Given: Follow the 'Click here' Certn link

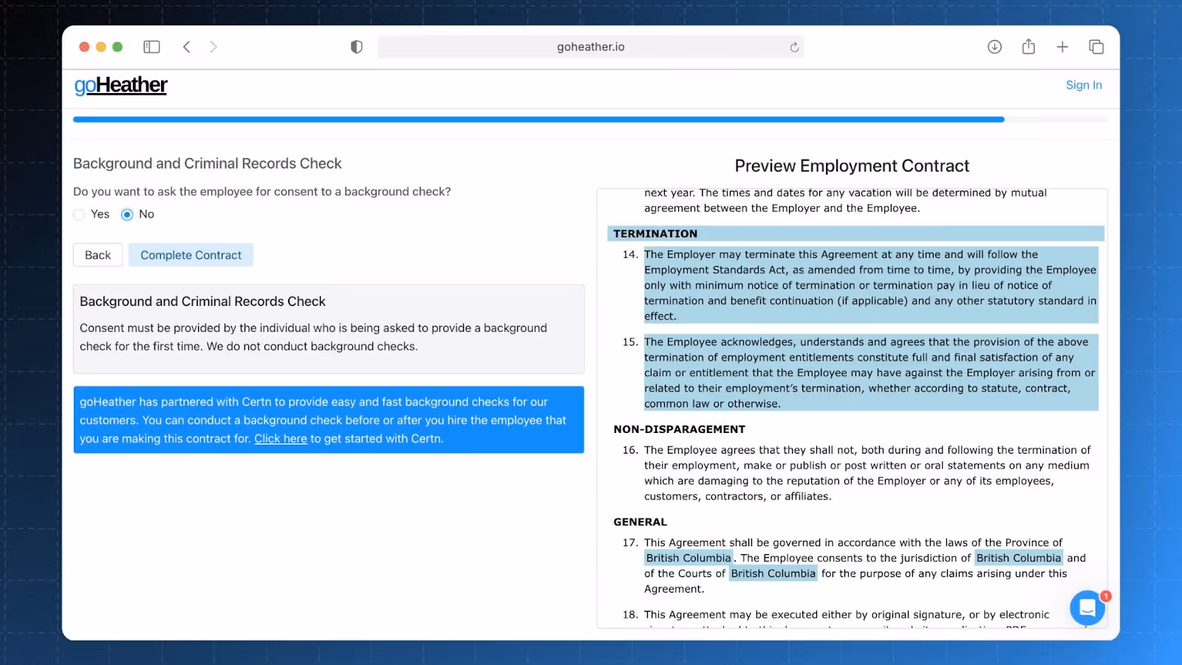Looking at the screenshot, I should pyautogui.click(x=281, y=438).
